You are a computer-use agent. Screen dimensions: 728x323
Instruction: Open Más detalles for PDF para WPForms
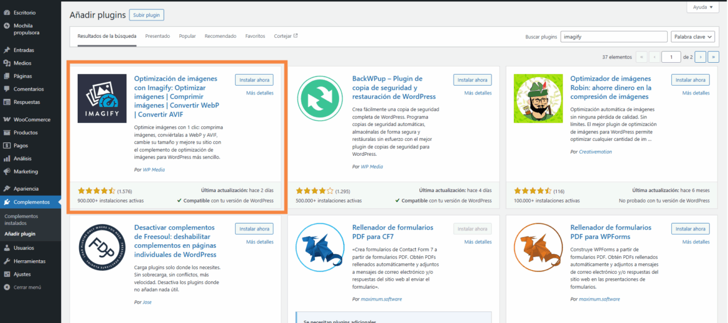pyautogui.click(x=696, y=242)
